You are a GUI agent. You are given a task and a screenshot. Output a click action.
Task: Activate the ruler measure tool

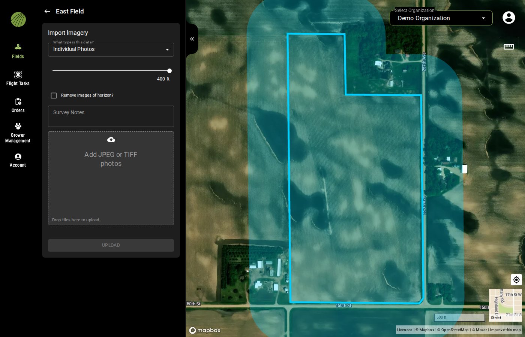pyautogui.click(x=509, y=46)
